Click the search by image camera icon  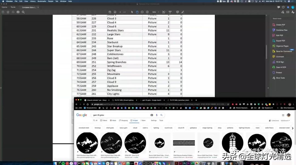152,115
